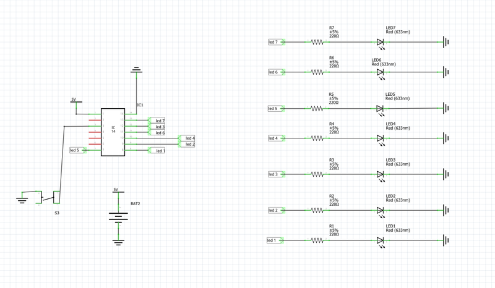Select the 5V power label above BAT2
This screenshot has width=495, height=288.
[116, 190]
